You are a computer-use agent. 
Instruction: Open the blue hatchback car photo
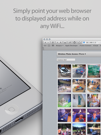point(79,71)
